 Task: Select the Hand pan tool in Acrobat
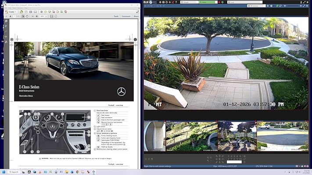point(28,16)
